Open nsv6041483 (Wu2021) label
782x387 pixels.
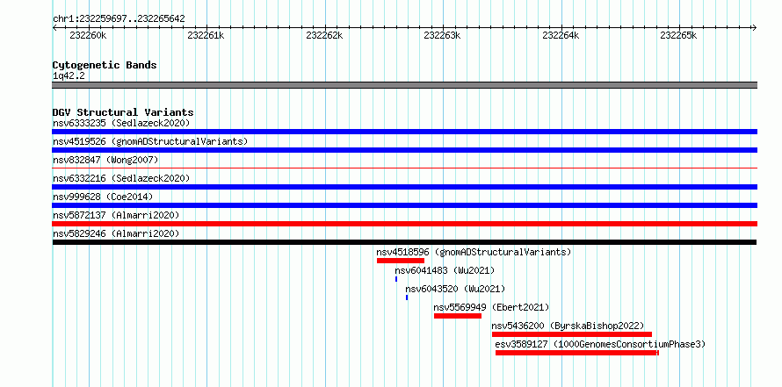445,270
